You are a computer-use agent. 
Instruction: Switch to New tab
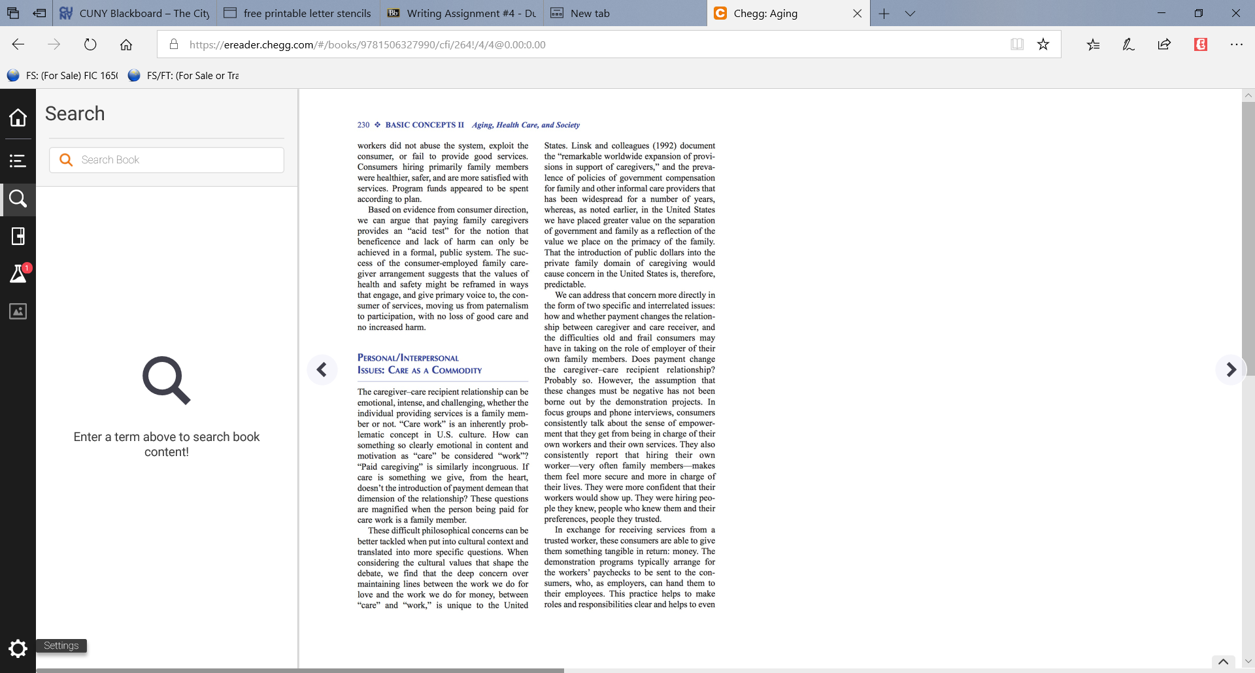[x=625, y=13]
